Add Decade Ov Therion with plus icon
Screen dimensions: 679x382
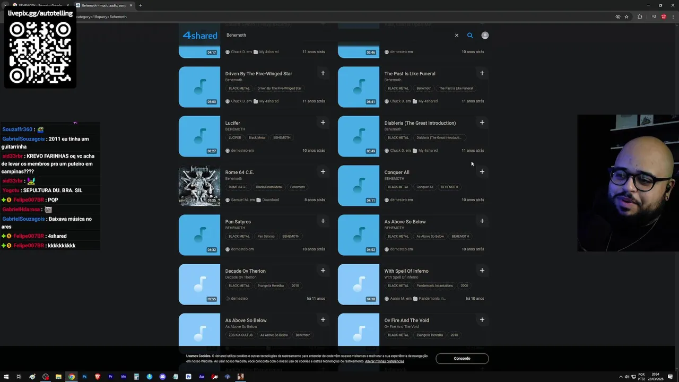[323, 271]
